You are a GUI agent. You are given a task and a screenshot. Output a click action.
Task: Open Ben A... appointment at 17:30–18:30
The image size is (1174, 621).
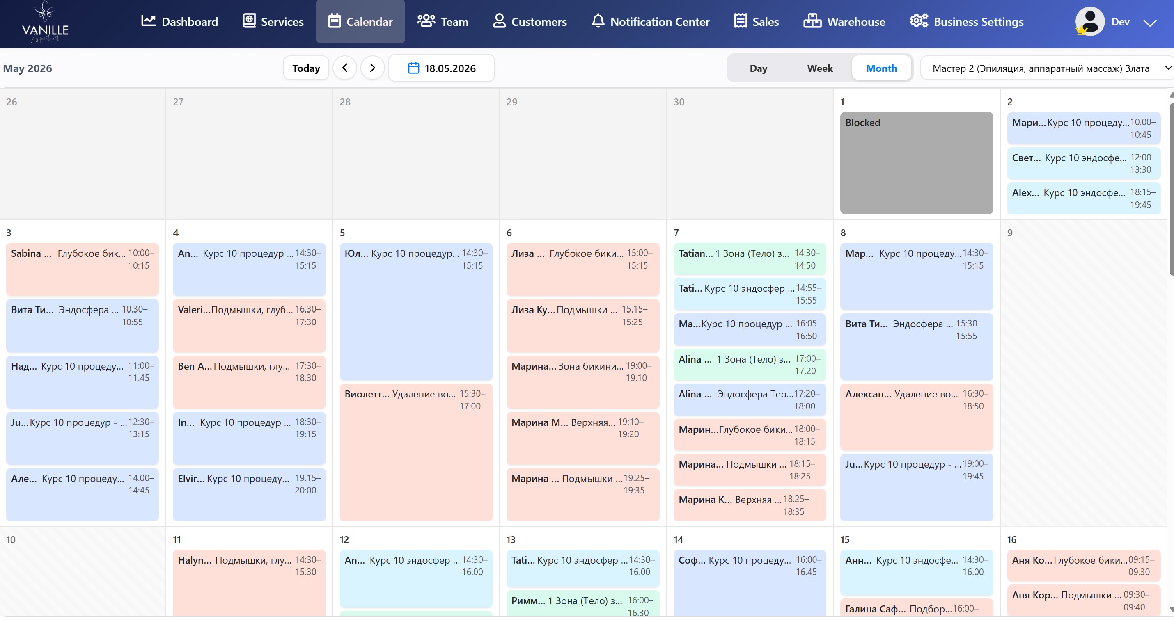[x=249, y=382]
